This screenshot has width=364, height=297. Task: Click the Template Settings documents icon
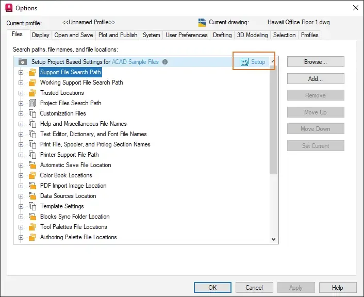32,206
